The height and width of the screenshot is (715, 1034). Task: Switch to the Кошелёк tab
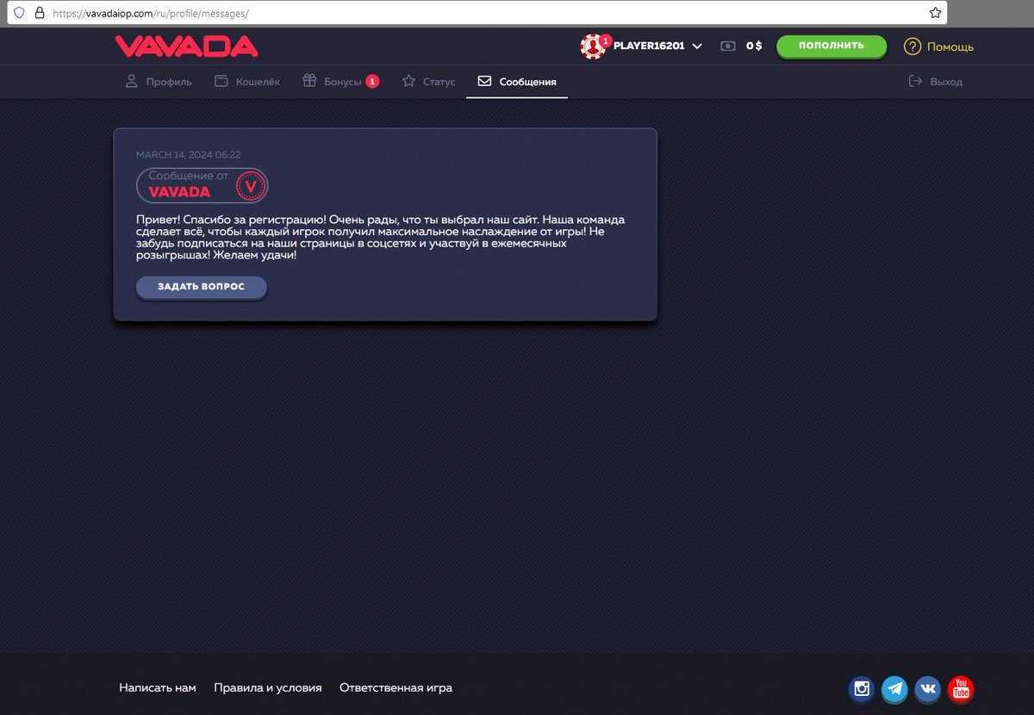[x=246, y=82]
